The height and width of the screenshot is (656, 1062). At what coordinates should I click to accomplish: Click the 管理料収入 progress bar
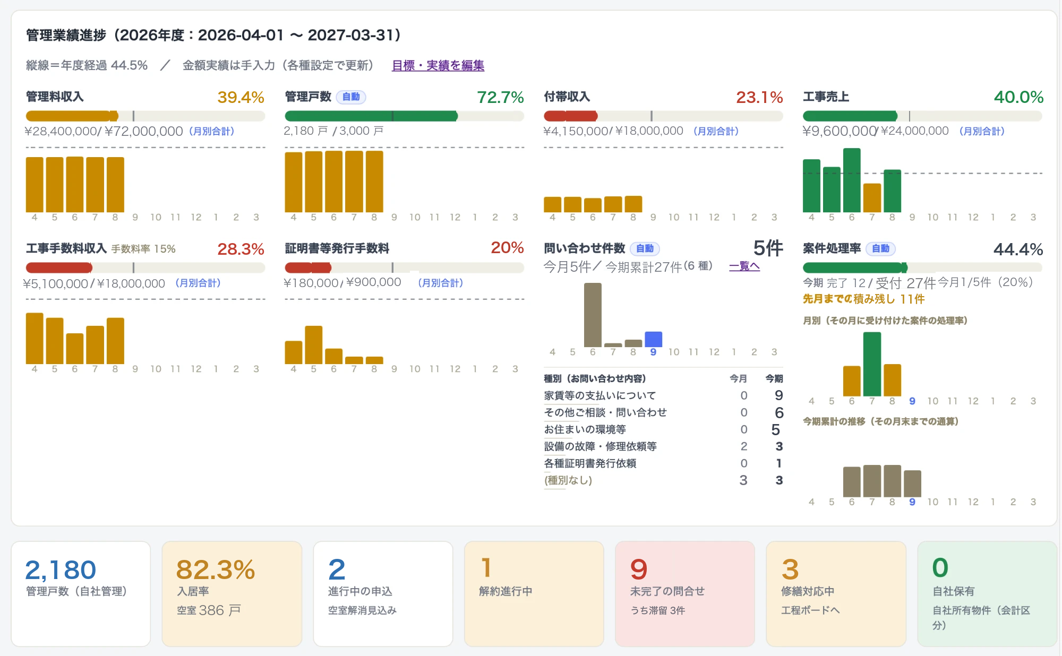point(145,116)
